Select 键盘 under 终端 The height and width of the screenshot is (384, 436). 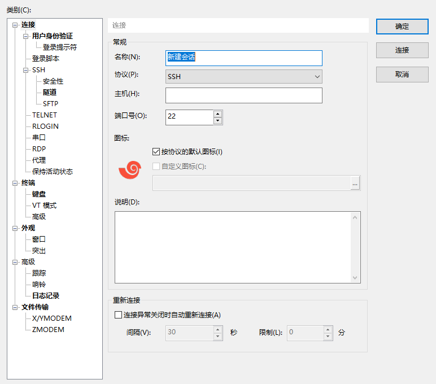click(x=39, y=194)
